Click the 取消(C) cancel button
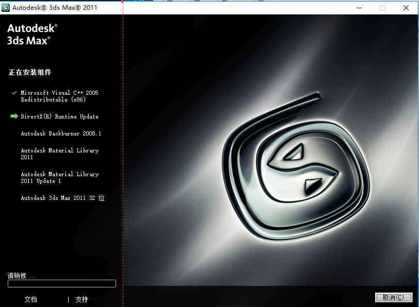This screenshot has width=419, height=307. (x=394, y=297)
